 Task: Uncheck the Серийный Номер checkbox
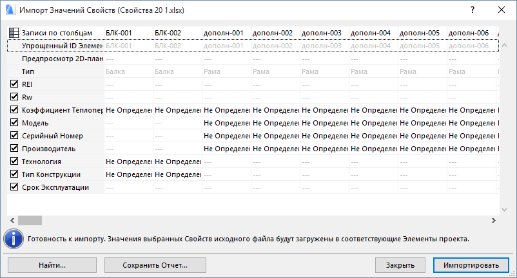point(14,136)
